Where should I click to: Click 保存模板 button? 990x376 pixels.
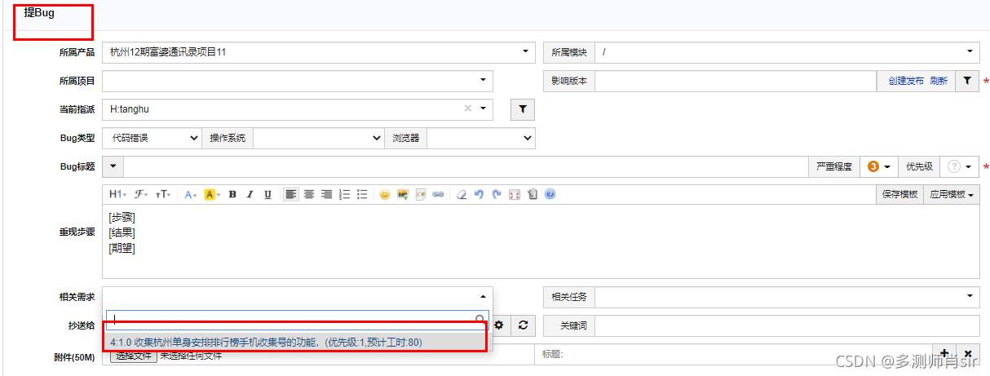[x=899, y=194]
